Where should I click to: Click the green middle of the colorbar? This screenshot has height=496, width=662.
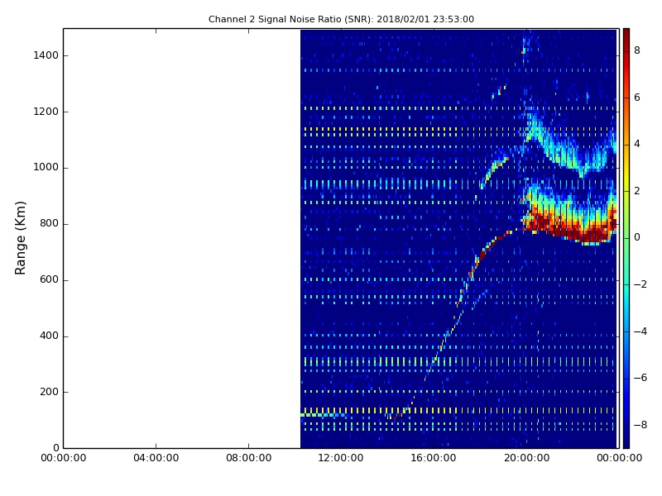626,238
